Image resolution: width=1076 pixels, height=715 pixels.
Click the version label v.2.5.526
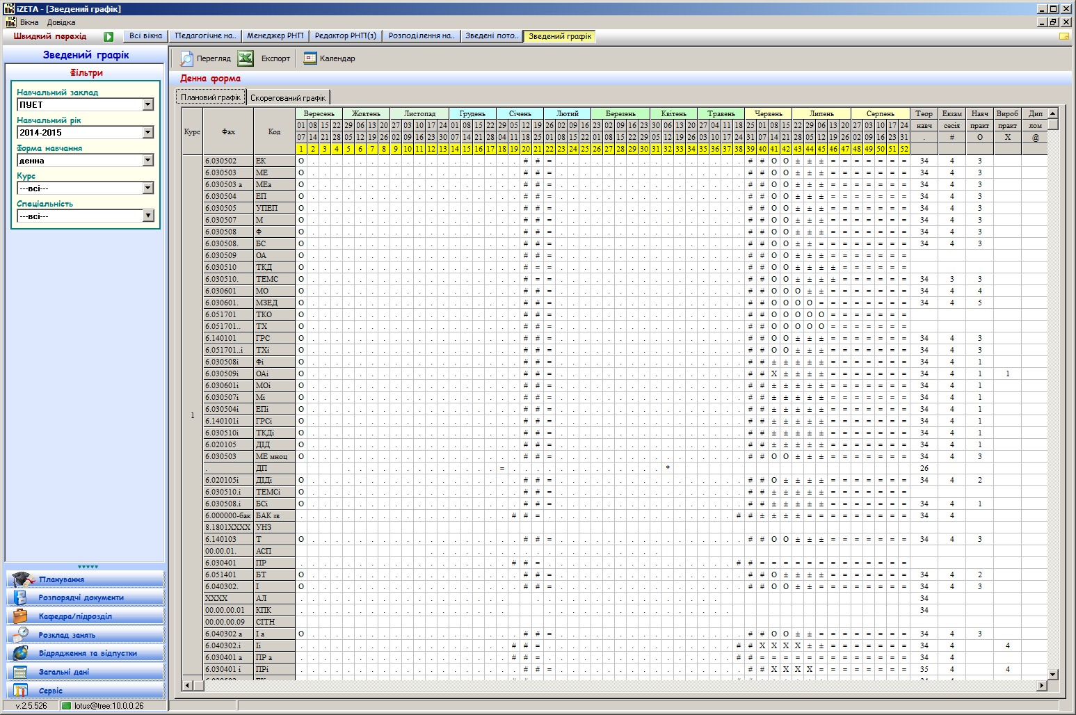(31, 705)
